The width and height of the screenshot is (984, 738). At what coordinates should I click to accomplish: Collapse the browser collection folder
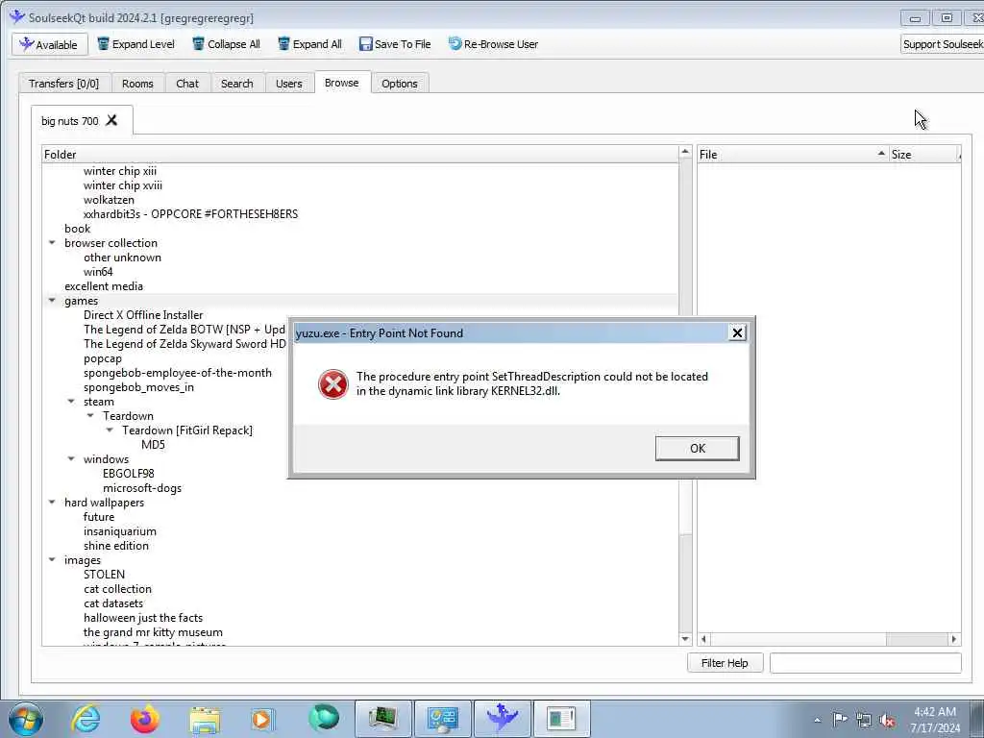coord(52,243)
